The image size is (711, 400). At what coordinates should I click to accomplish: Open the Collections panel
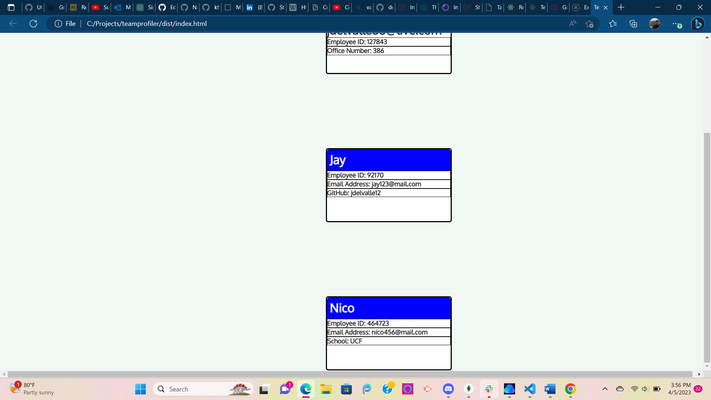tap(633, 23)
